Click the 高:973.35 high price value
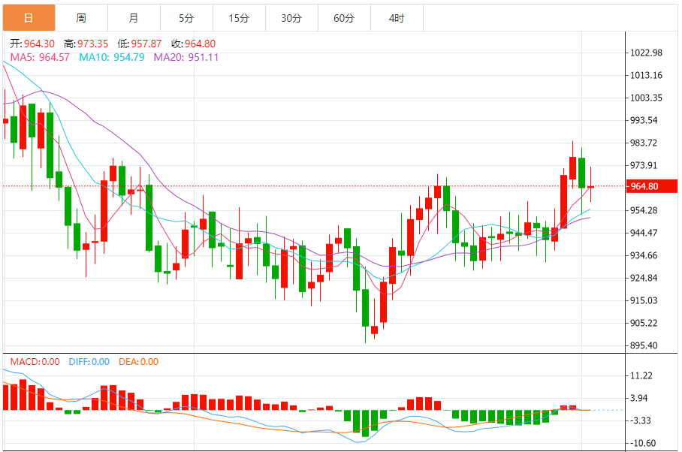The width and height of the screenshot is (682, 452). pos(86,44)
